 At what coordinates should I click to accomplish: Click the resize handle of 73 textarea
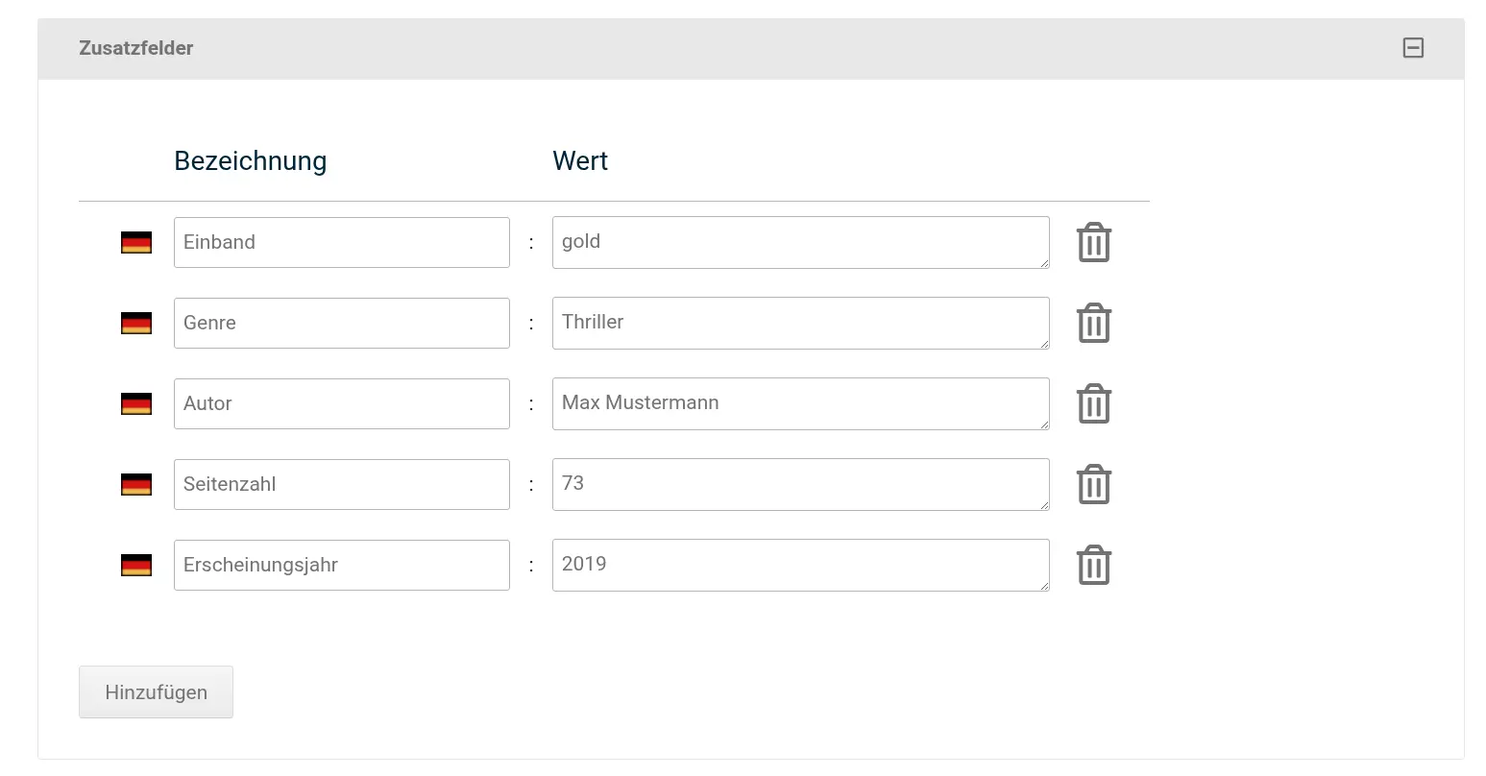pos(1043,504)
